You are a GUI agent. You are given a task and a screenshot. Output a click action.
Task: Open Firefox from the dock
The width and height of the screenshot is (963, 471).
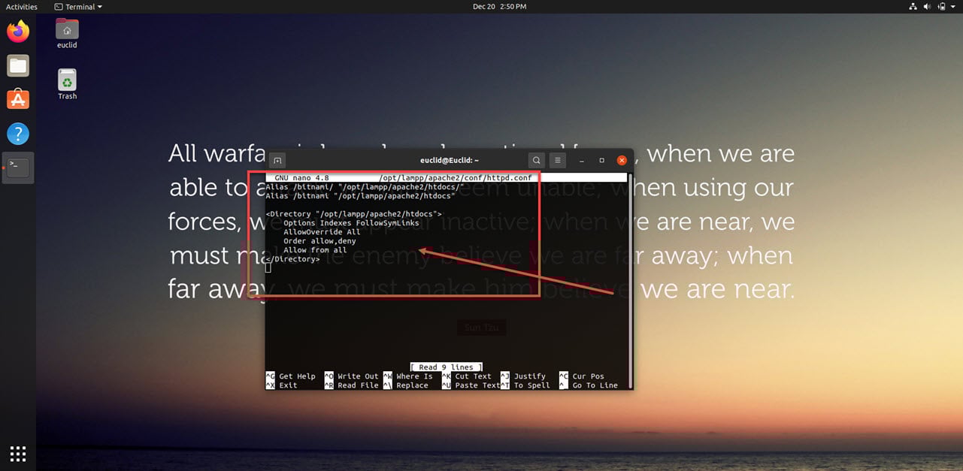[18, 32]
